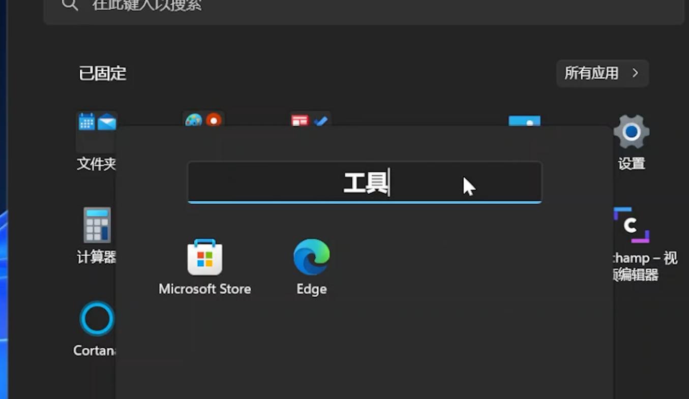The height and width of the screenshot is (399, 689).
Task: Click the orange icon beside Paint
Action: (214, 120)
